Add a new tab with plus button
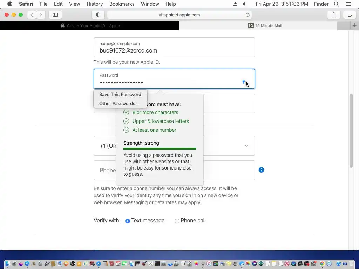 point(354,25)
